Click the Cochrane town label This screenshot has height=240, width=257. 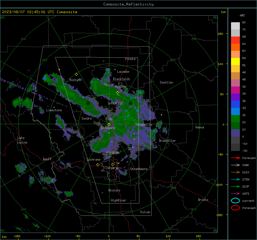[x=93, y=160]
